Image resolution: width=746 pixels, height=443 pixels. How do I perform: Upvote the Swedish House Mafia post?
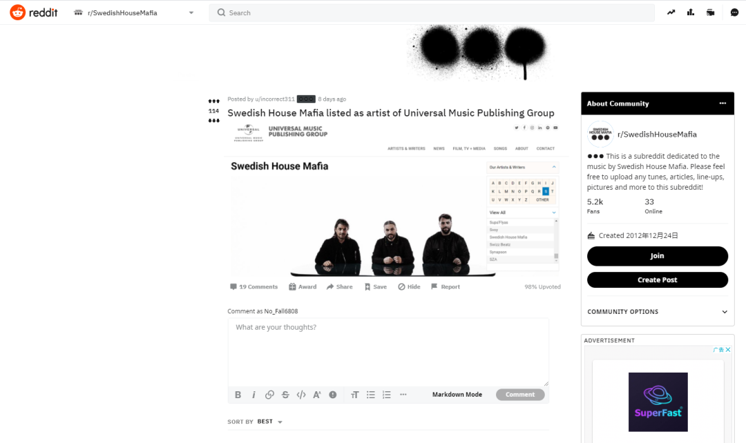[x=213, y=101]
